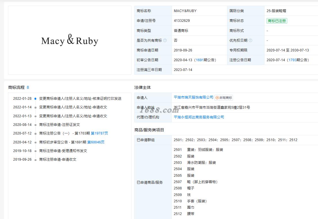Click help icon next to 优先权日期

tap(250, 40)
